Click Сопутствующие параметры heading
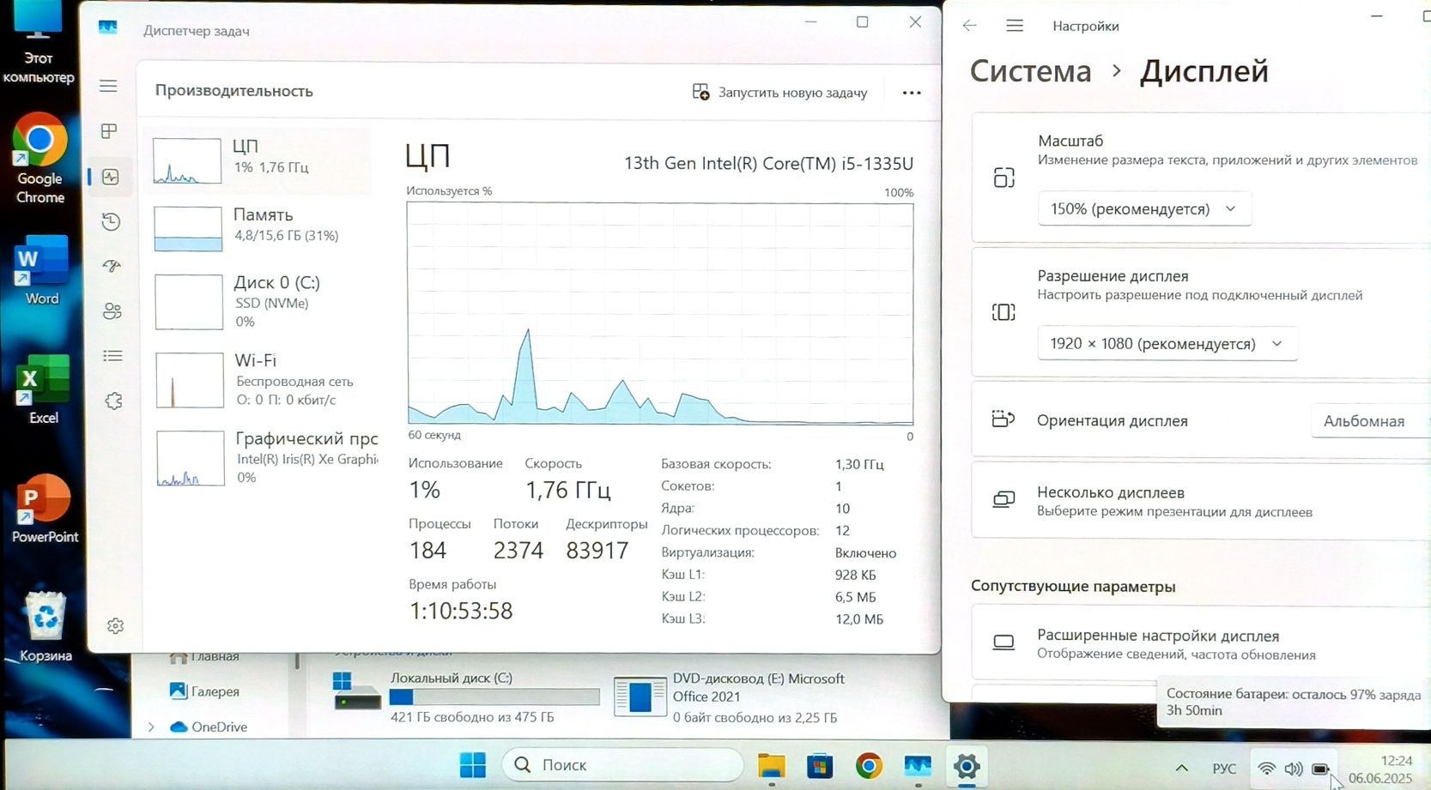Screen dimensions: 1431x790 pos(1073,587)
